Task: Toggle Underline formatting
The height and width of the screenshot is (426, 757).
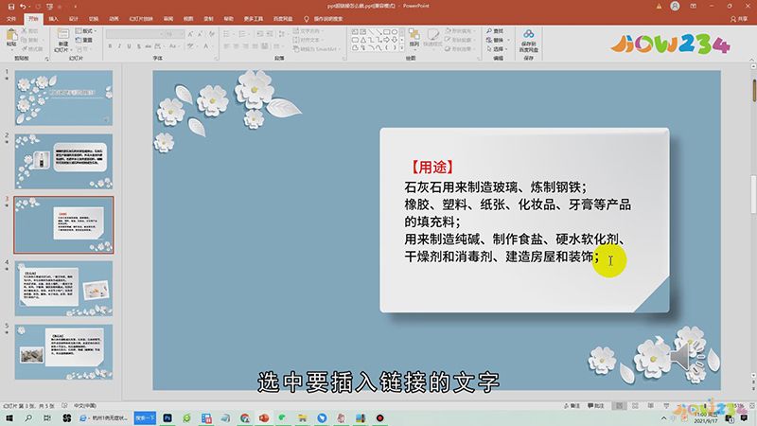Action: tap(129, 46)
